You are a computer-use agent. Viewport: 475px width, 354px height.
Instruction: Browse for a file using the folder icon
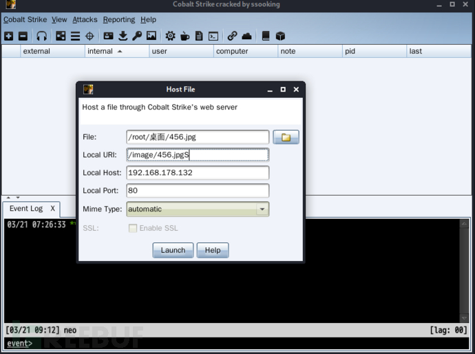(x=286, y=137)
